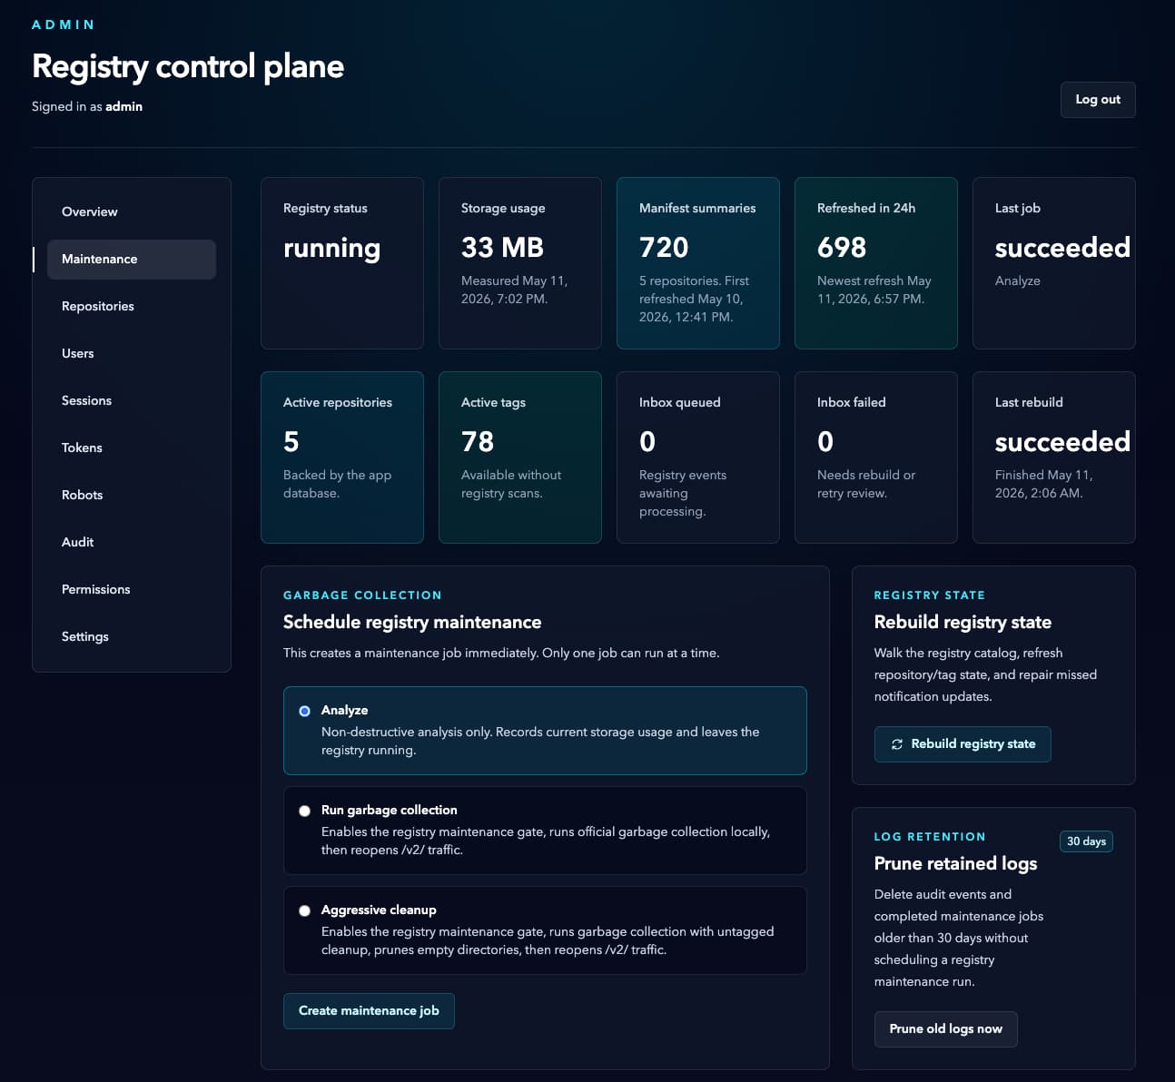This screenshot has width=1175, height=1082.
Task: Click the refresh icon in Rebuild registry state button
Action: click(x=897, y=744)
